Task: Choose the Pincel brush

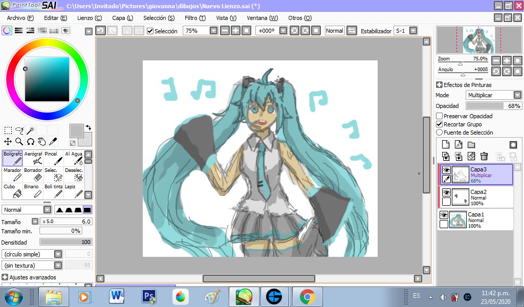Action: [x=53, y=158]
